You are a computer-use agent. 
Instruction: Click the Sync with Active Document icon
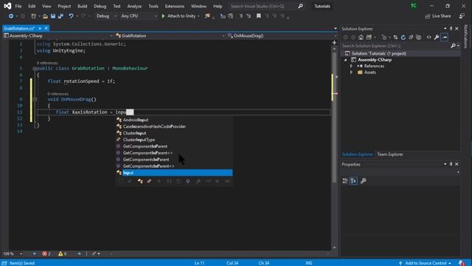point(395,38)
